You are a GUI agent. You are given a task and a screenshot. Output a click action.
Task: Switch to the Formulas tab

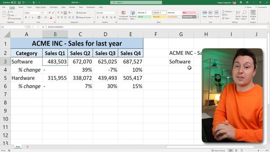(x=54, y=7)
